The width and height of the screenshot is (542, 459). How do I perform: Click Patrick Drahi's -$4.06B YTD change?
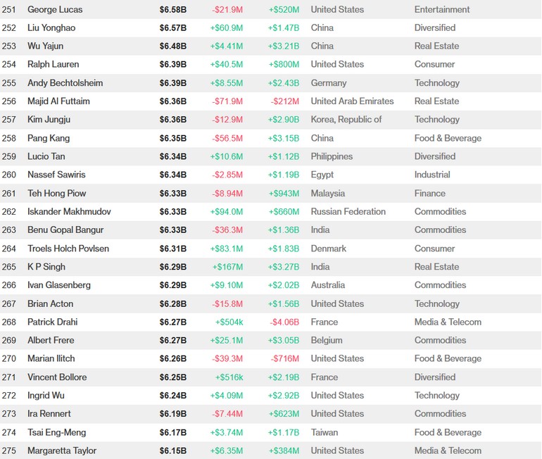(284, 322)
